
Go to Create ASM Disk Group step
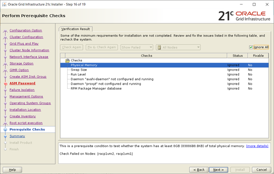coord(28,77)
